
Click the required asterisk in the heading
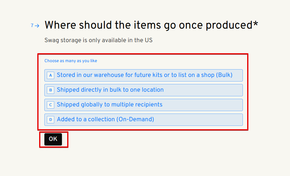click(x=255, y=25)
